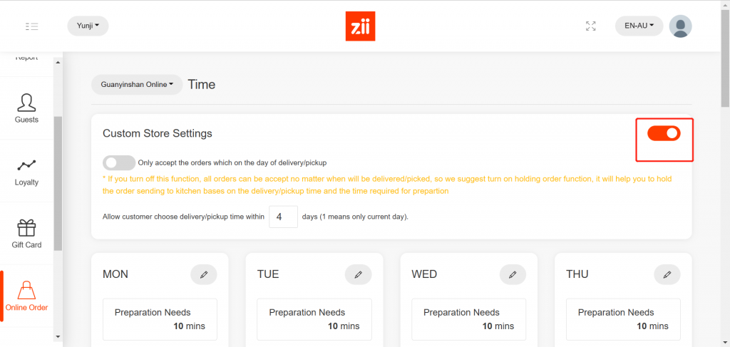Screen dimensions: 730x347
Task: Disable the Custom Store Settings toggle
Action: (x=664, y=133)
